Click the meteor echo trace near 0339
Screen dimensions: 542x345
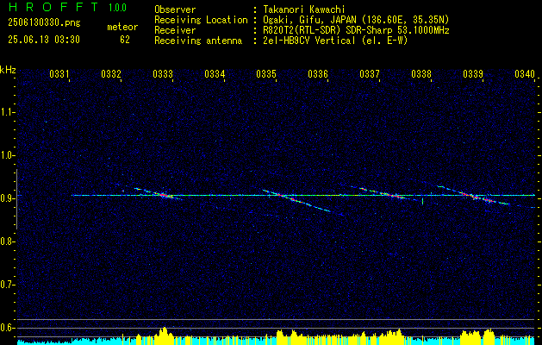(477, 196)
